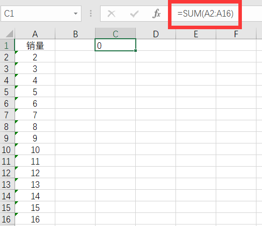
Task: Click the Select All corner triangle
Action: (x=10, y=34)
